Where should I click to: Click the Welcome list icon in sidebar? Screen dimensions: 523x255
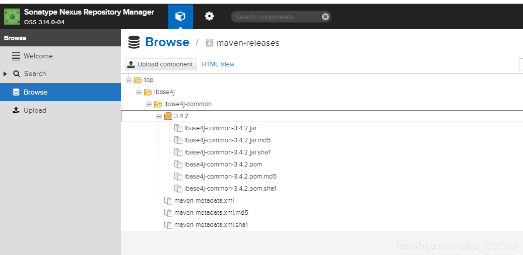click(x=16, y=56)
